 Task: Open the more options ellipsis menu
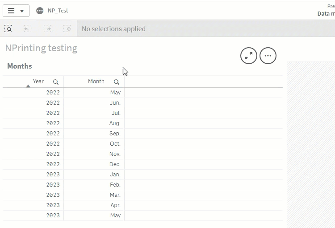click(268, 56)
